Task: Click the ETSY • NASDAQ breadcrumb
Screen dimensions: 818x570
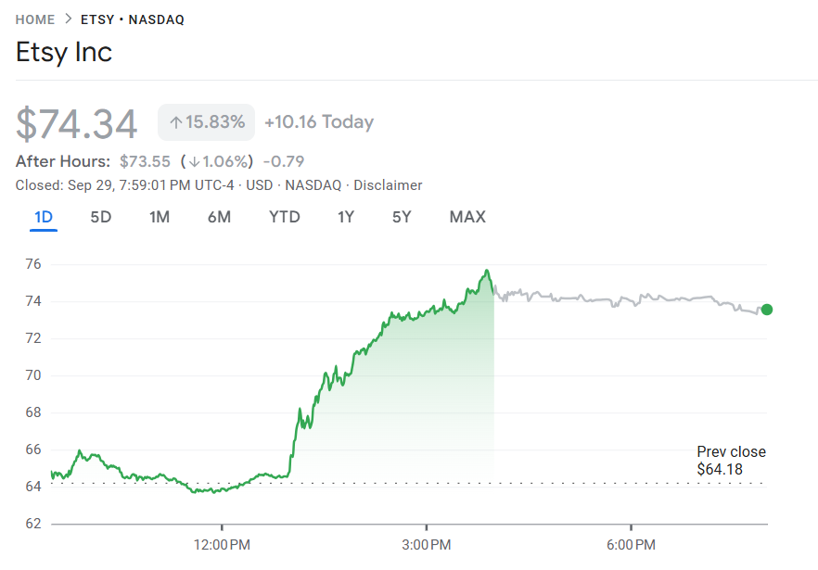Action: (x=133, y=19)
